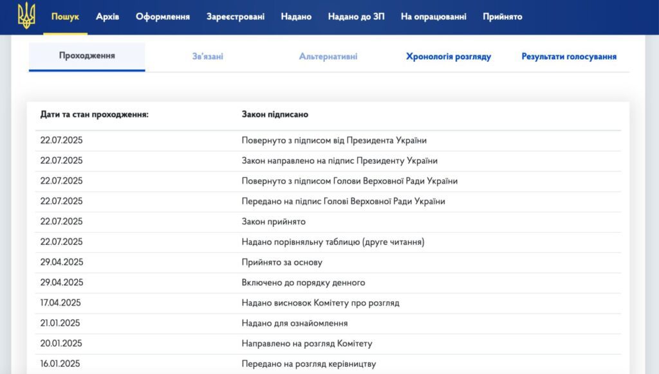Click the 'Закон прийнято' status row
Screen dimensions: 659x374
pos(274,222)
